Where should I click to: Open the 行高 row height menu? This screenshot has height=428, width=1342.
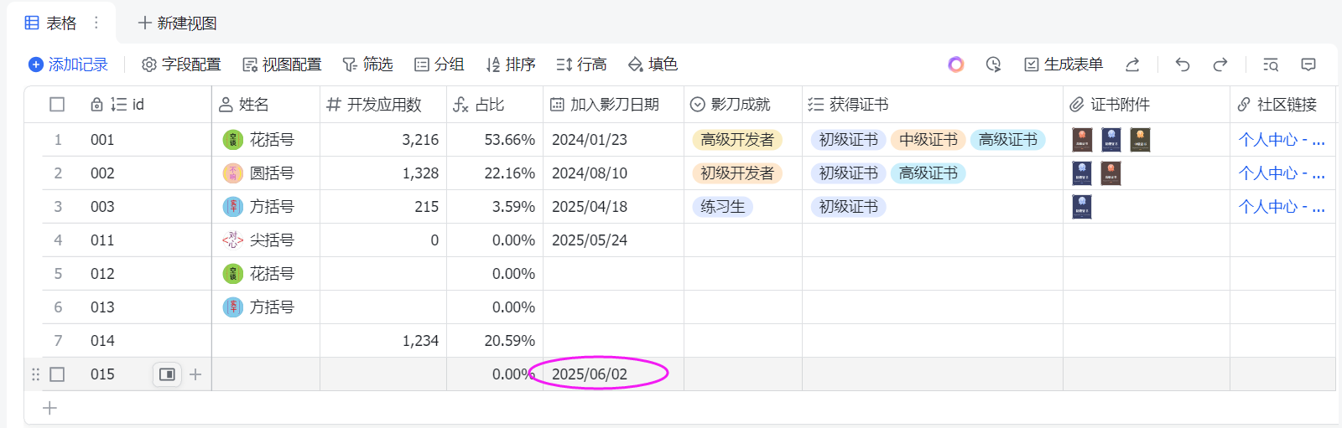(x=580, y=64)
